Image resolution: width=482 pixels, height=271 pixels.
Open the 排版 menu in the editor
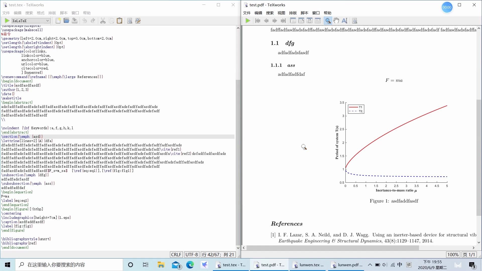coord(52,13)
